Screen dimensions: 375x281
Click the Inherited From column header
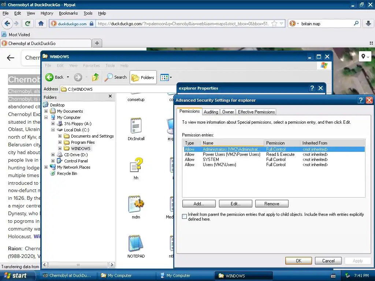(x=333, y=143)
